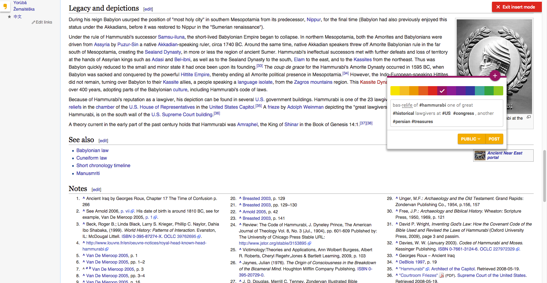Open the Amraphel link

click(x=247, y=124)
